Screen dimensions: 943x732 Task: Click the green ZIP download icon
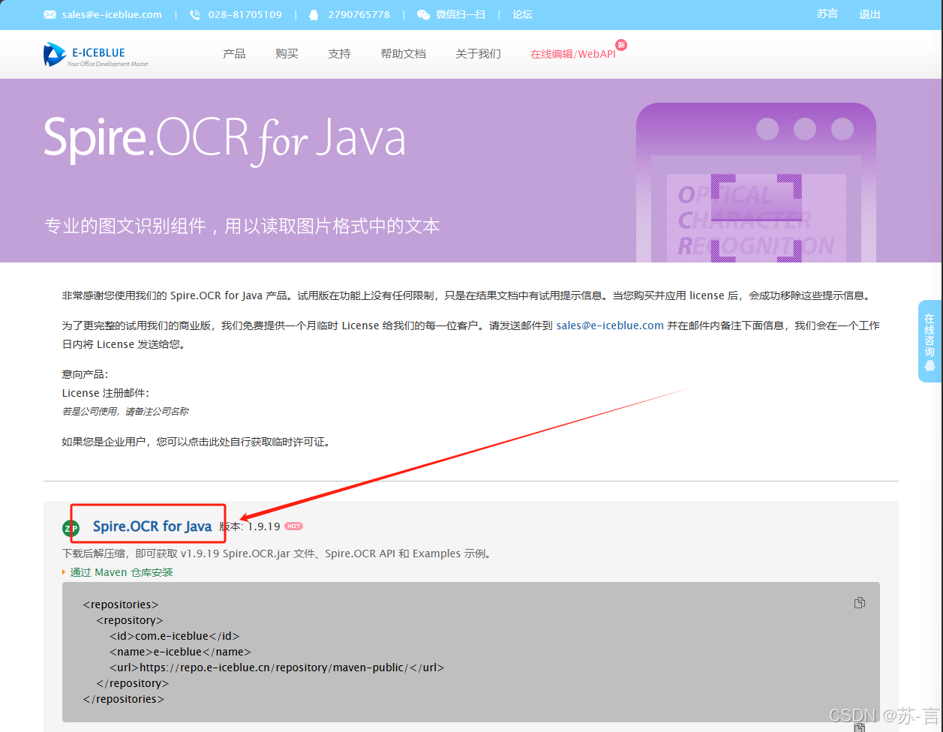[71, 528]
